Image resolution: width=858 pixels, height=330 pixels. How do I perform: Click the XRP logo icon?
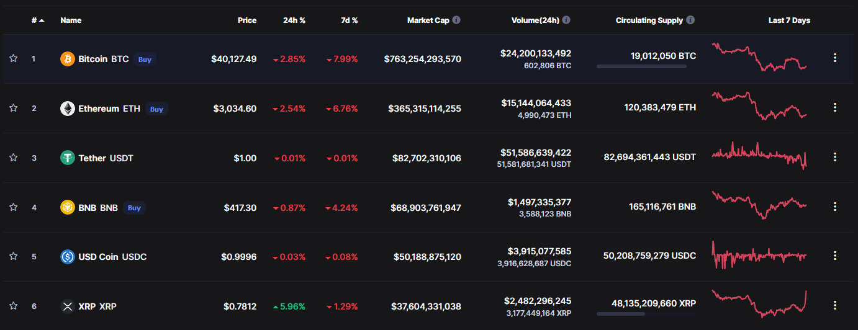tap(67, 306)
